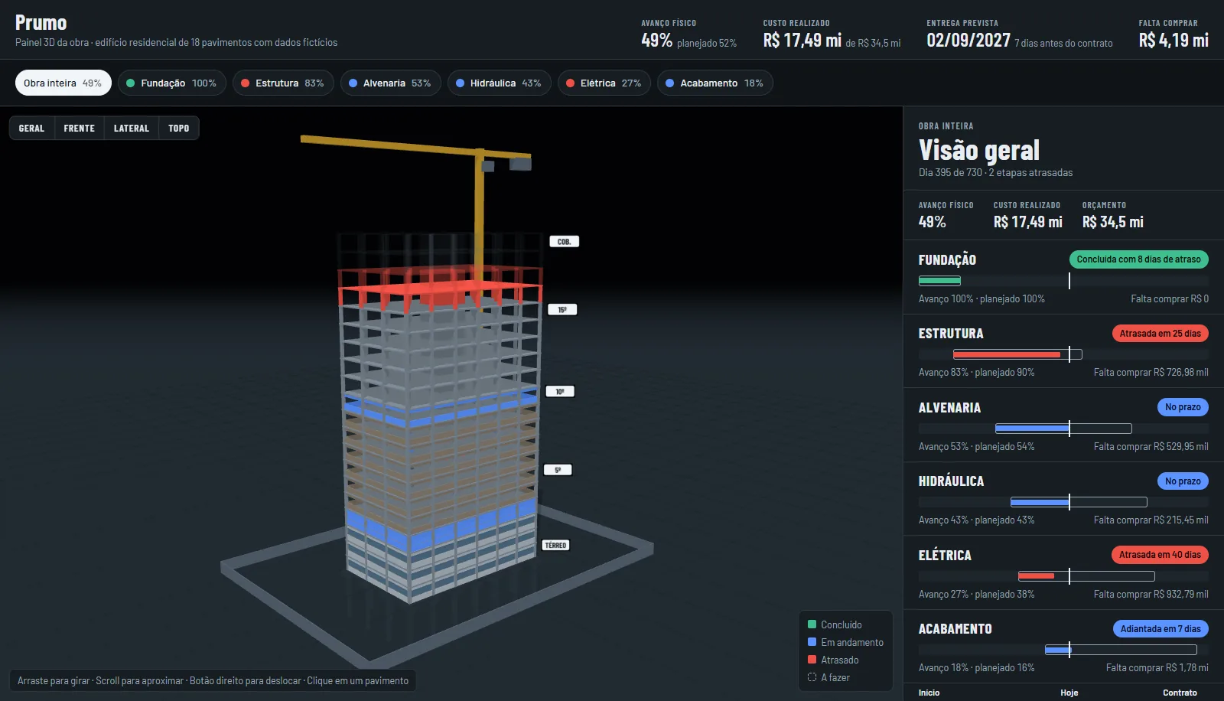Choose the Acabamento 18% chip
The width and height of the screenshot is (1224, 701).
point(715,83)
